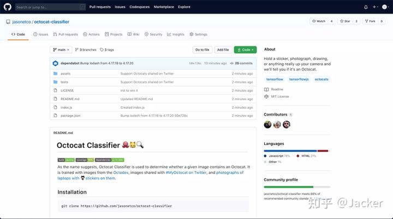Click the package.json file icon

[x=55, y=115]
